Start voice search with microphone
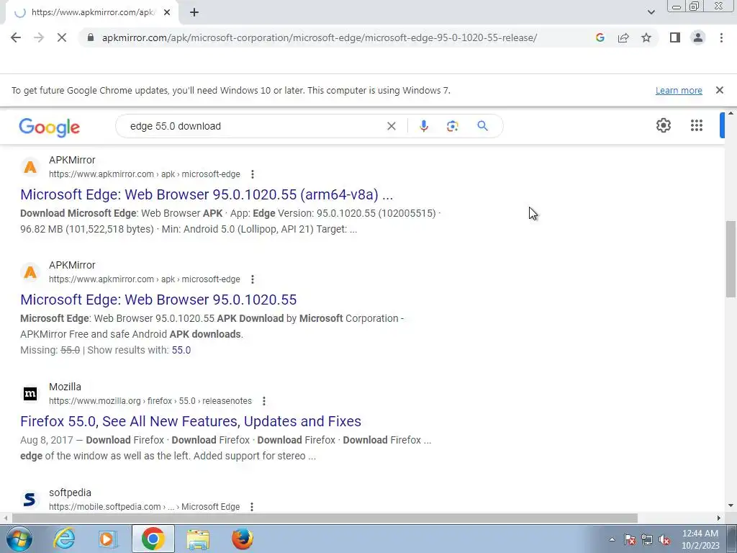The image size is (737, 553). pyautogui.click(x=423, y=126)
